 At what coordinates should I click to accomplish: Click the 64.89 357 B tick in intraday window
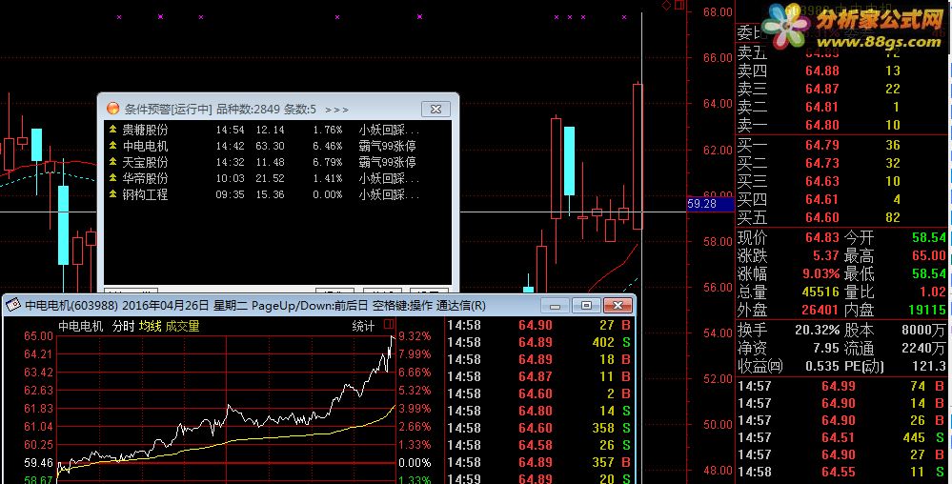(538, 463)
